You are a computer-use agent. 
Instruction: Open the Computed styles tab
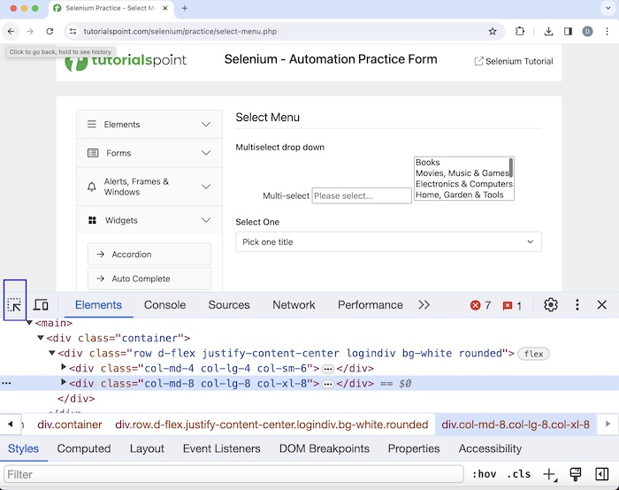(84, 448)
